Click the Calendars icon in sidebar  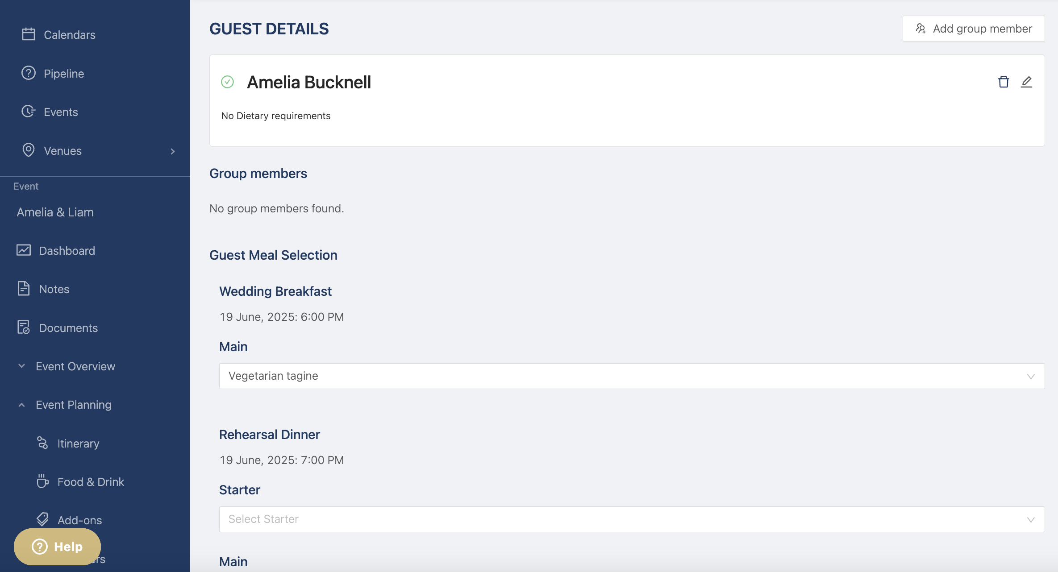(29, 34)
